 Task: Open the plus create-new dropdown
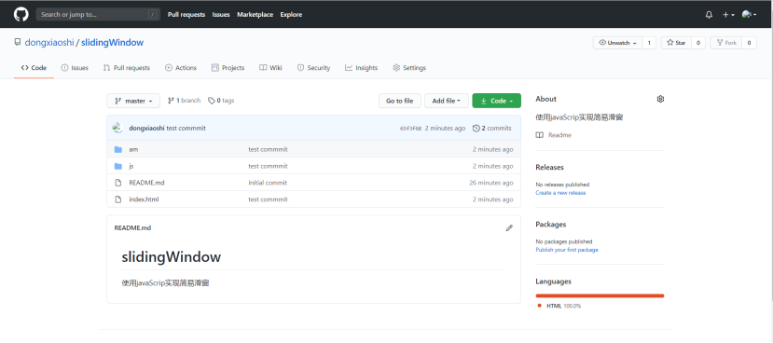pos(728,15)
